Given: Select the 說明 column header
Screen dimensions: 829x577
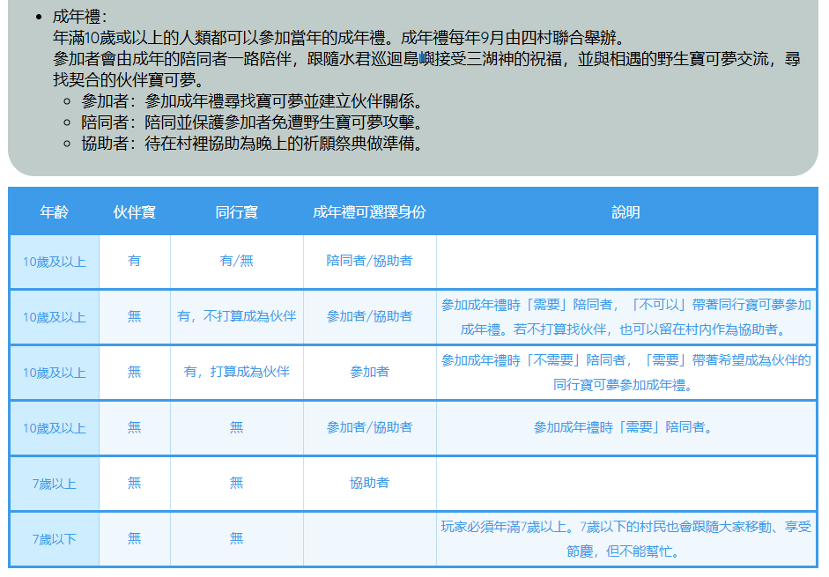Looking at the screenshot, I should coord(625,212).
